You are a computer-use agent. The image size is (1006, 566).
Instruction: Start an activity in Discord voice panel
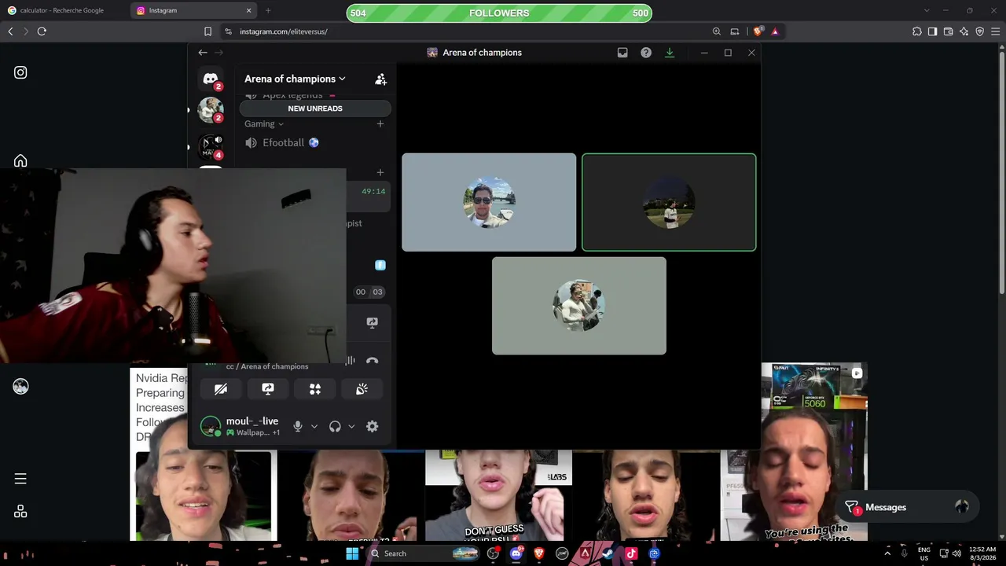coord(315,389)
